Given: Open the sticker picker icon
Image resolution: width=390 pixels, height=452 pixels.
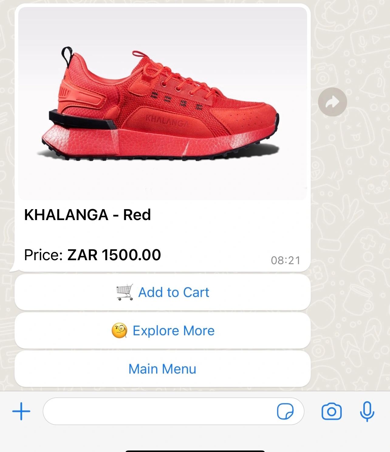Looking at the screenshot, I should pyautogui.click(x=285, y=412).
